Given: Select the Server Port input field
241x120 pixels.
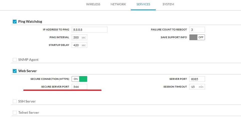Looking at the screenshot, I should pos(197,79).
